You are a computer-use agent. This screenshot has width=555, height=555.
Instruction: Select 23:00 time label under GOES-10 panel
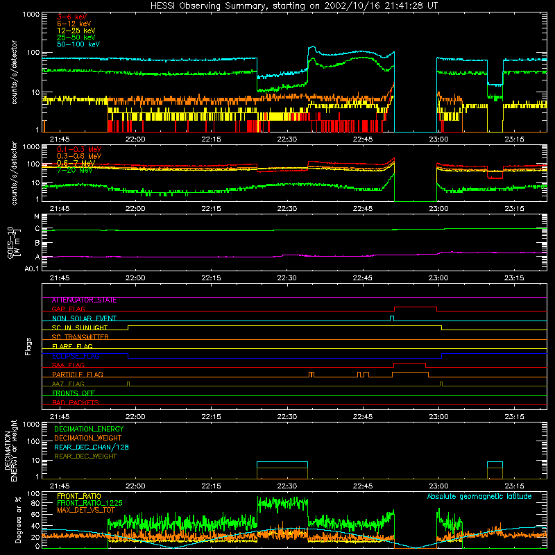pyautogui.click(x=438, y=278)
